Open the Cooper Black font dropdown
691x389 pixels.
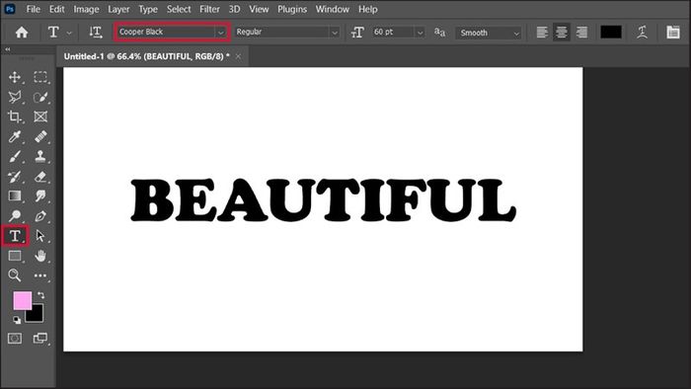click(x=172, y=32)
